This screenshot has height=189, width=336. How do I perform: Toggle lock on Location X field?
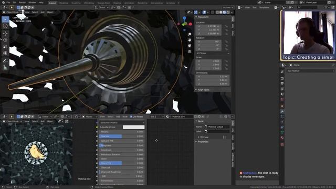tap(226, 26)
